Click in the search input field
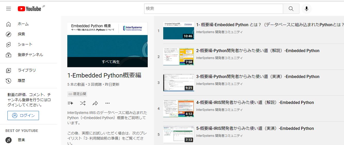Viewport: 344px width, 145px height. pyautogui.click(x=214, y=9)
